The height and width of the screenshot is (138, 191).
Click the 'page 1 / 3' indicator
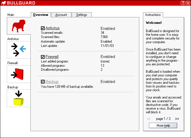point(163,119)
